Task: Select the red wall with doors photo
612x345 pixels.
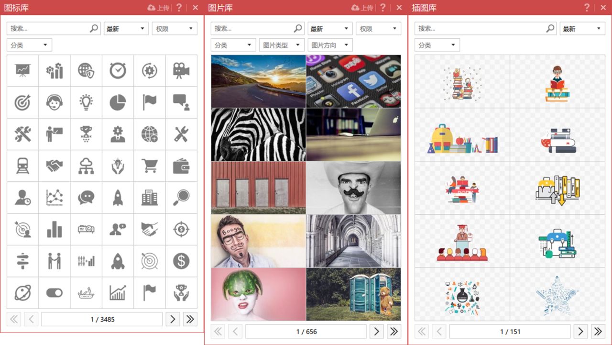Action: click(258, 188)
